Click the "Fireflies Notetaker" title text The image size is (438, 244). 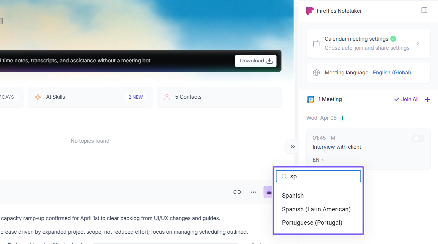coord(339,11)
